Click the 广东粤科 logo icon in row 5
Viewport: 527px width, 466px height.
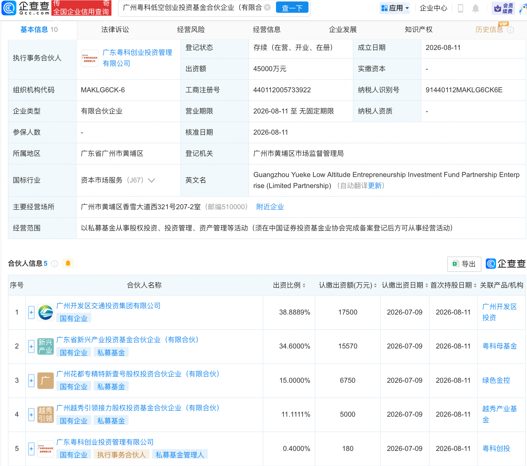point(46,449)
